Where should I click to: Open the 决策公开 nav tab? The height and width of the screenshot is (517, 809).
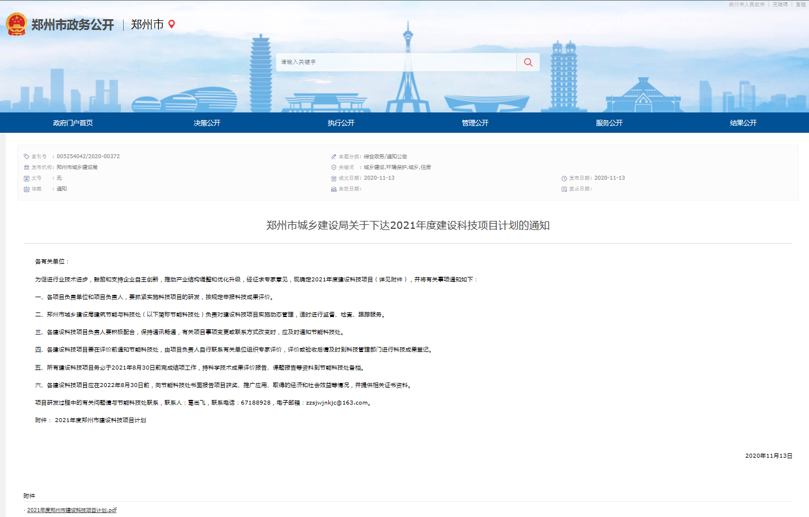point(207,123)
